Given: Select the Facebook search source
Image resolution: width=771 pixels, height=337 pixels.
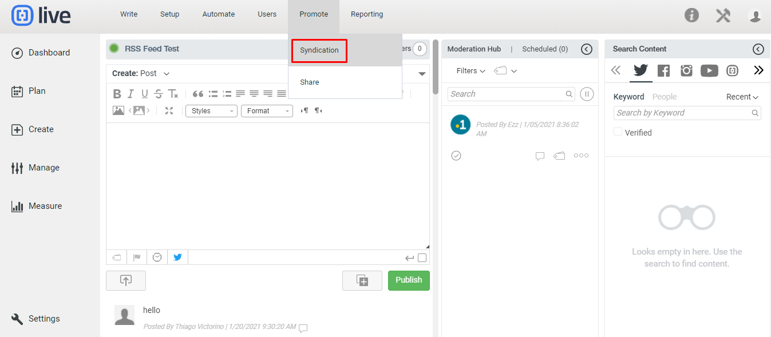Looking at the screenshot, I should click(663, 70).
